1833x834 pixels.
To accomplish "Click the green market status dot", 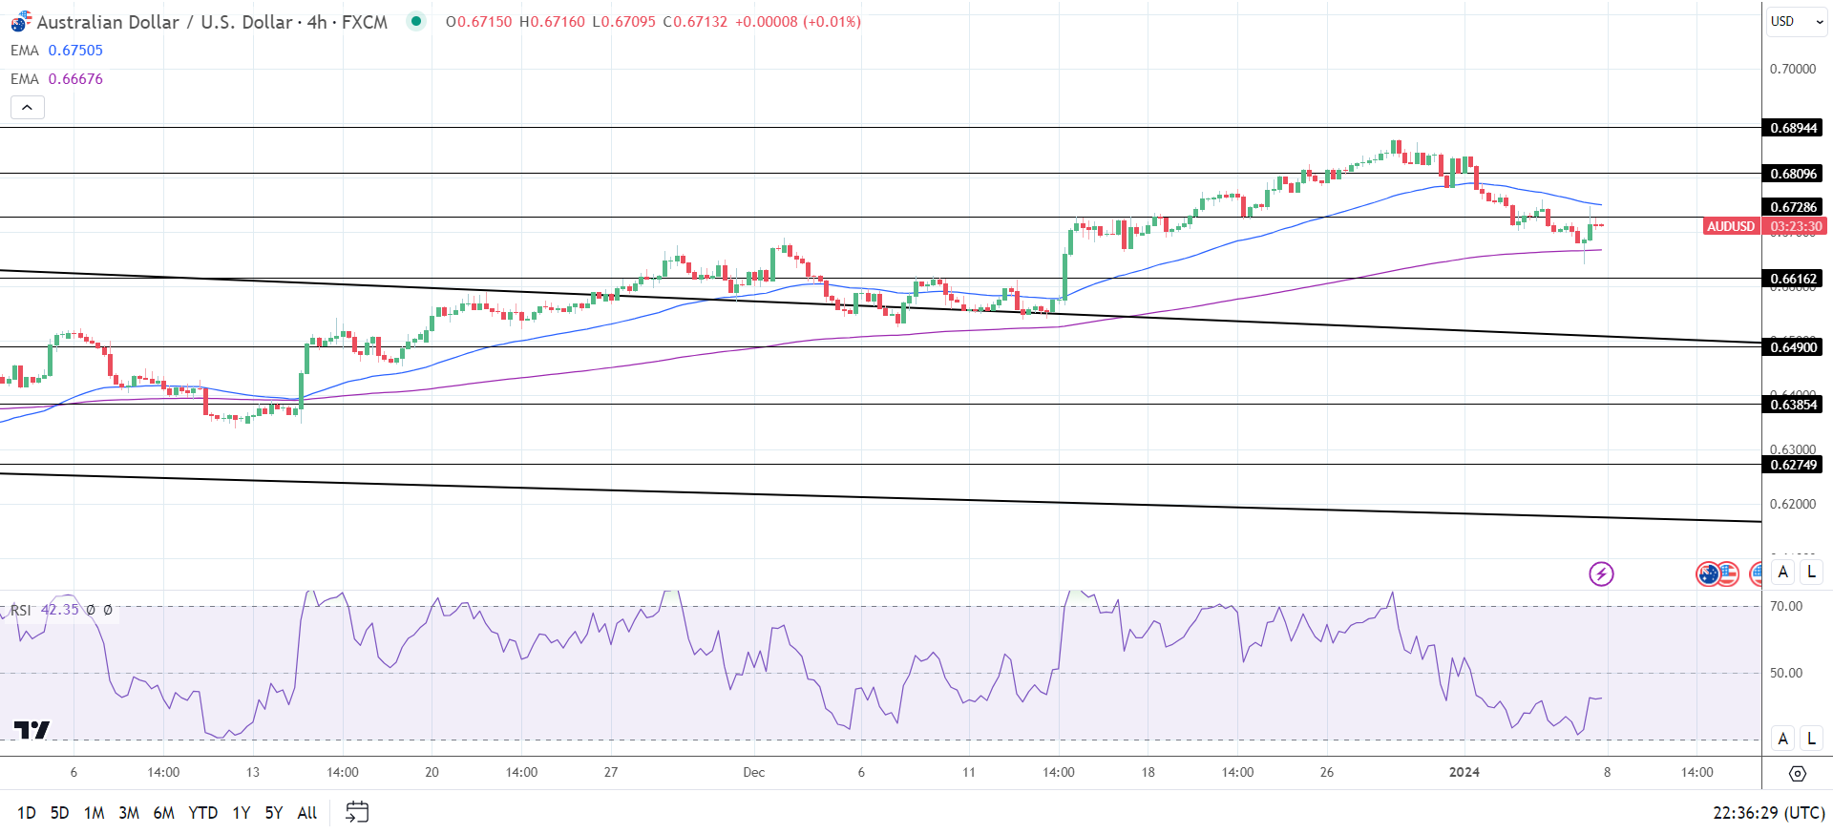I will click(x=415, y=21).
